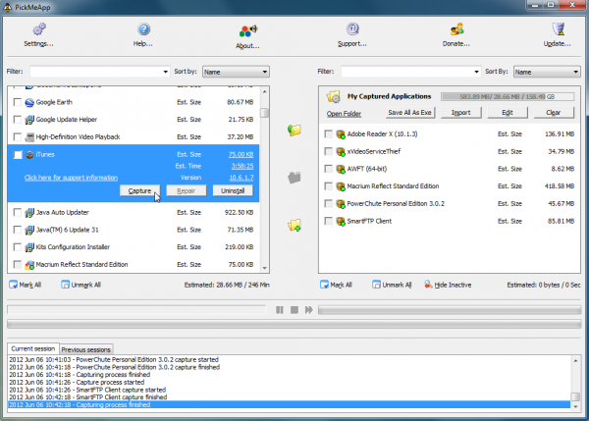This screenshot has width=589, height=421.
Task: Click the Google Earth app icon
Action: pos(29,102)
